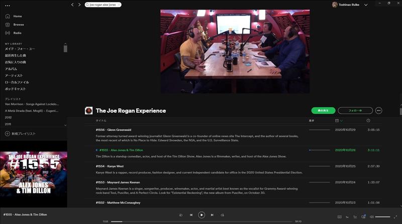Expand the user account dropdown chevron
Viewport: 402px width, 224px height.
click(x=366, y=5)
